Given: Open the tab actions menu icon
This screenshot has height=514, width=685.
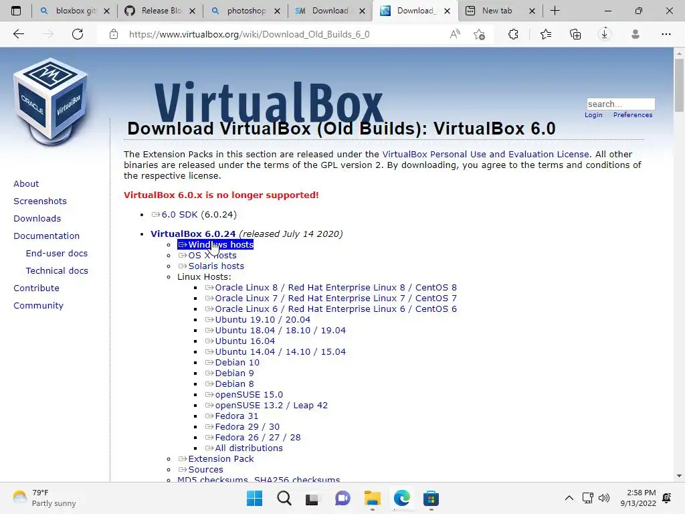Looking at the screenshot, I should pyautogui.click(x=16, y=11).
